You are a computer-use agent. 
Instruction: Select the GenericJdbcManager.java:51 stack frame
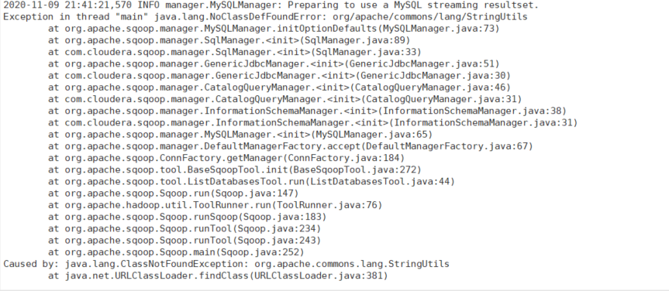click(x=274, y=64)
